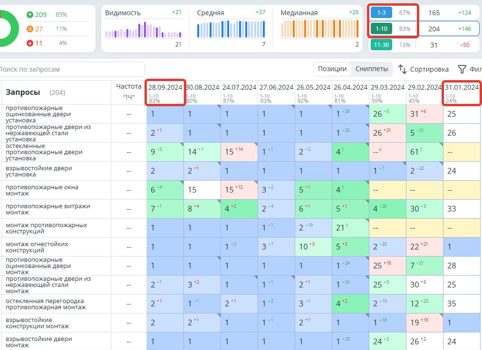Open the filter funnel icon
The width and height of the screenshot is (482, 350).
462,69
